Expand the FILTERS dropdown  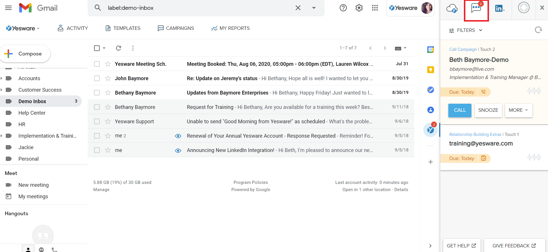(x=466, y=30)
